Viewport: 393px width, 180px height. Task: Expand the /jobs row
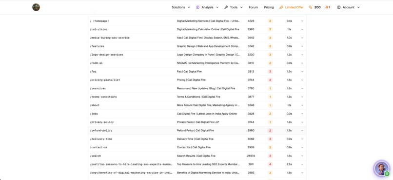(302, 114)
